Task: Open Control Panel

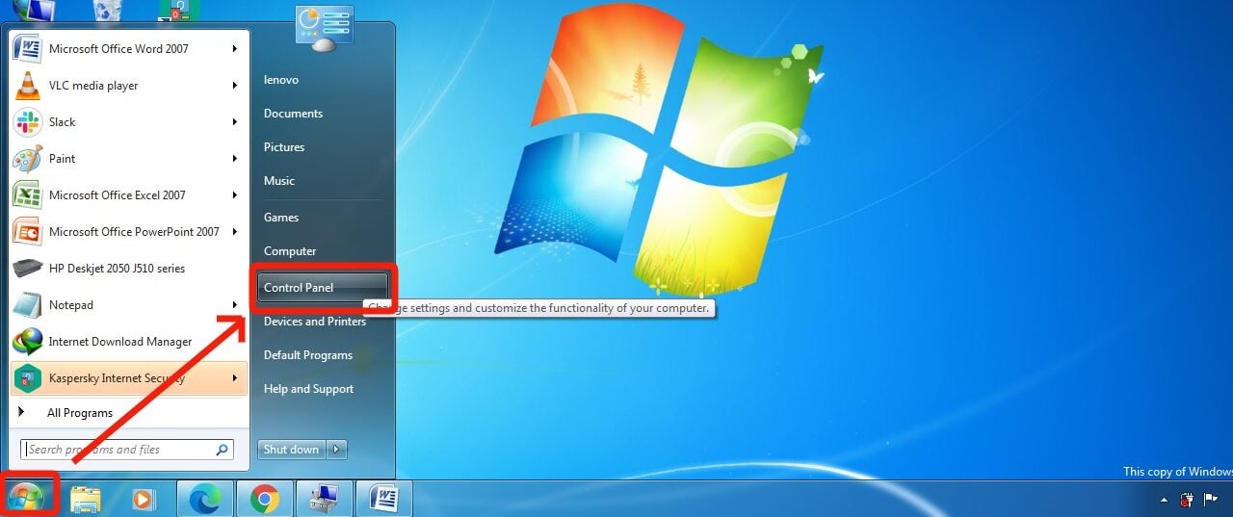Action: click(322, 288)
